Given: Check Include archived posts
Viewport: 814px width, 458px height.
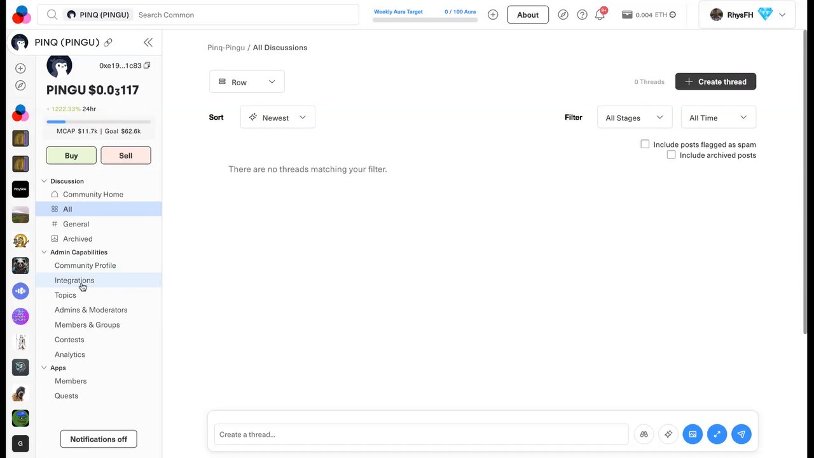Looking at the screenshot, I should pyautogui.click(x=671, y=155).
